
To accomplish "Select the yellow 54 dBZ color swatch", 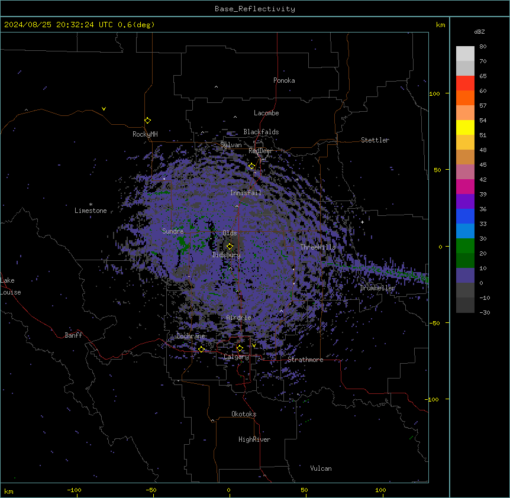I will click(x=465, y=127).
